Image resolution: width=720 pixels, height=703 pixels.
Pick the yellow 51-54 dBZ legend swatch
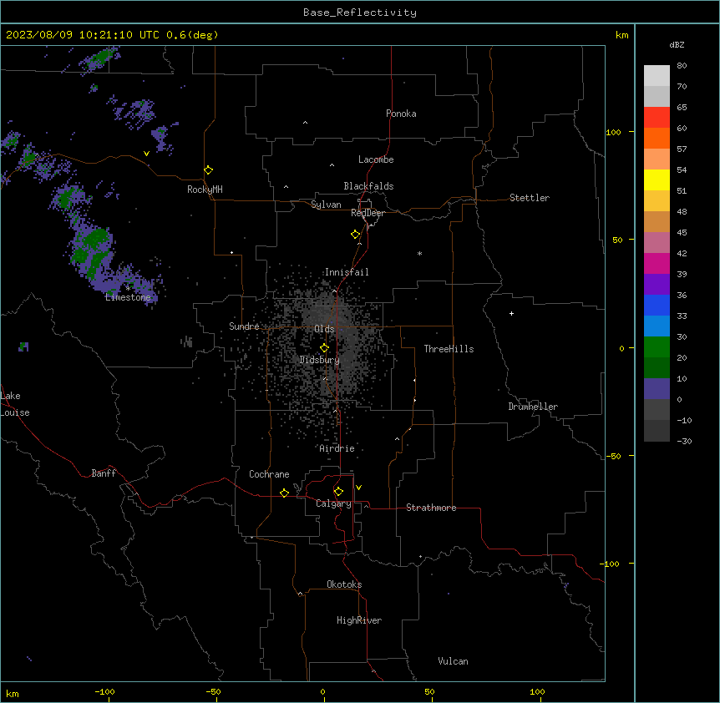[657, 180]
